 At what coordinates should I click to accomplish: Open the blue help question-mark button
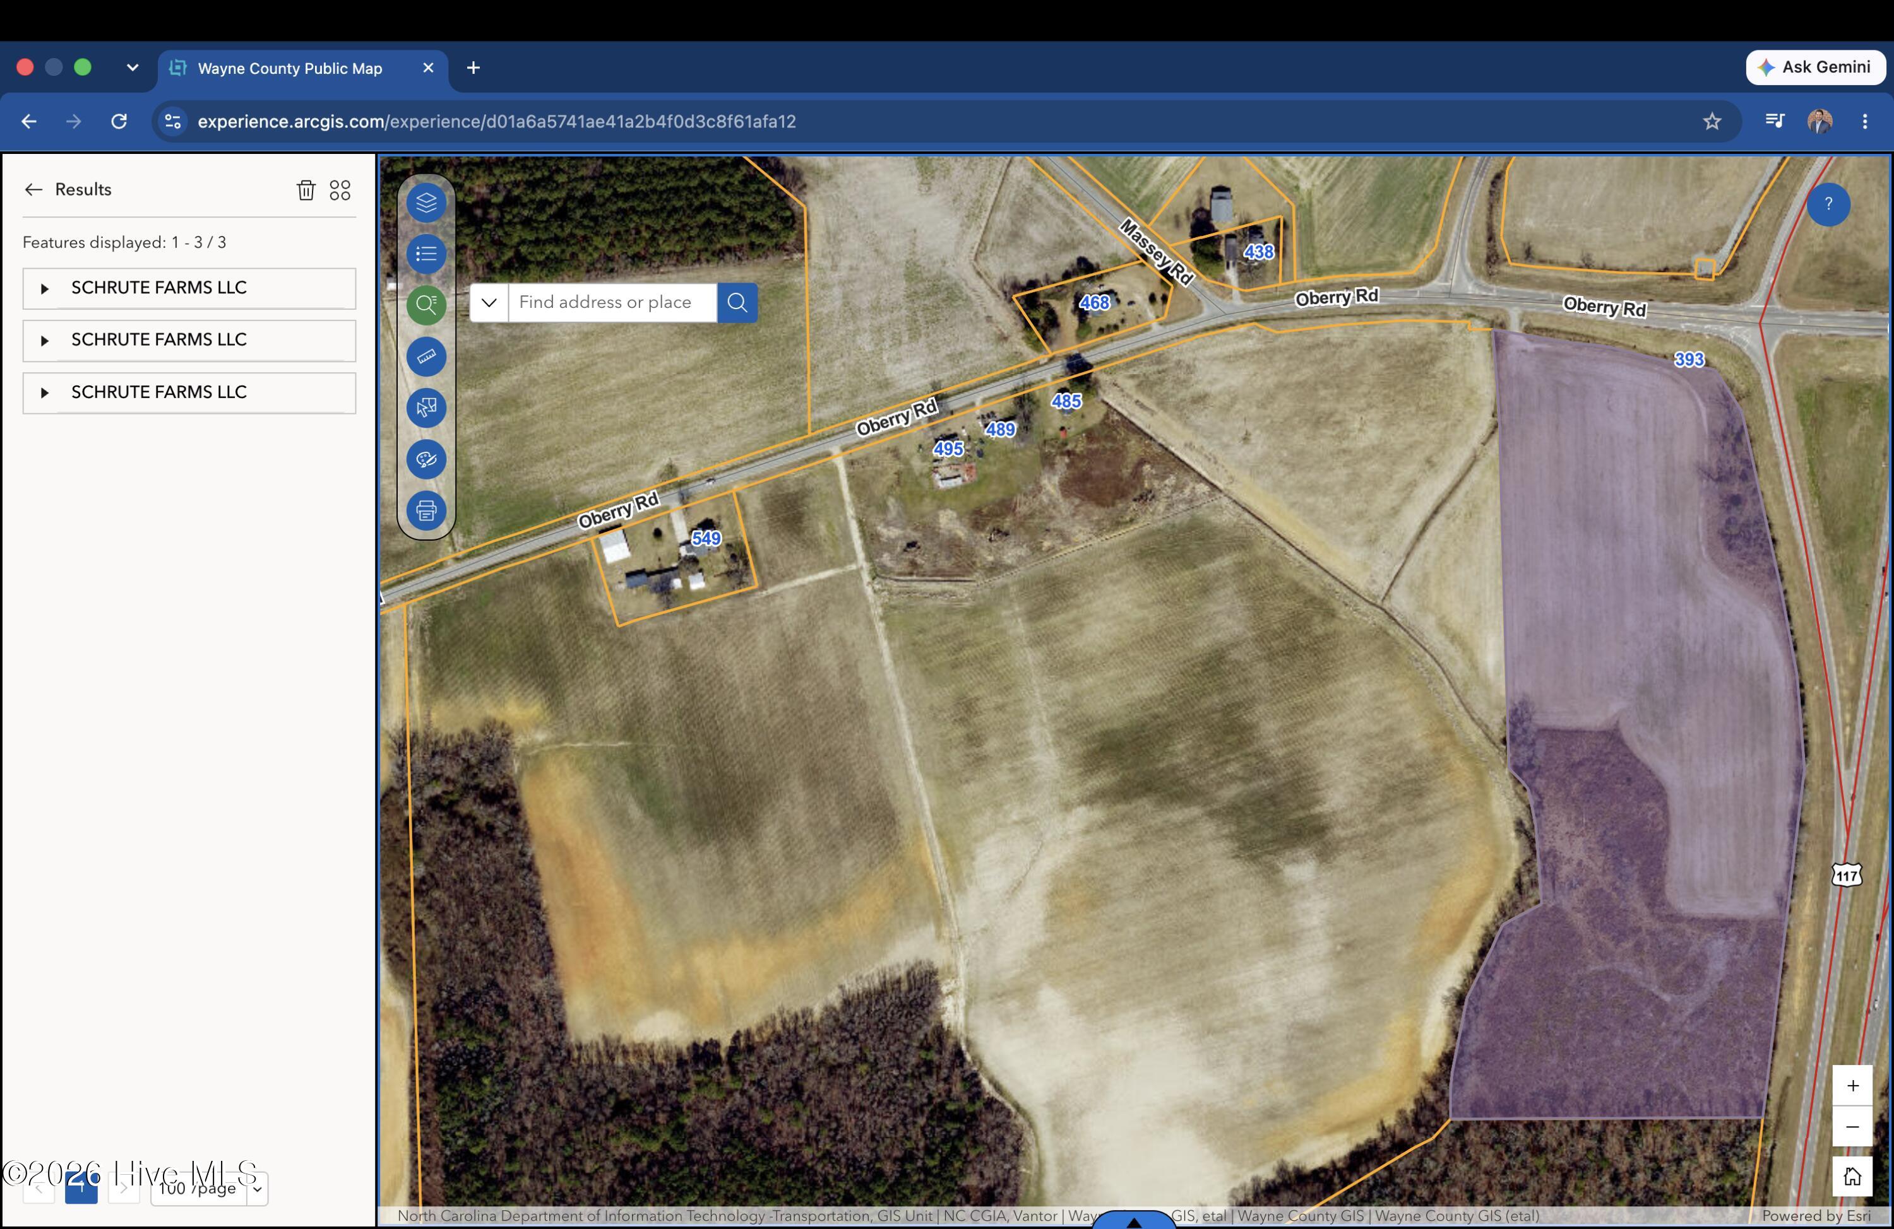tap(1828, 204)
